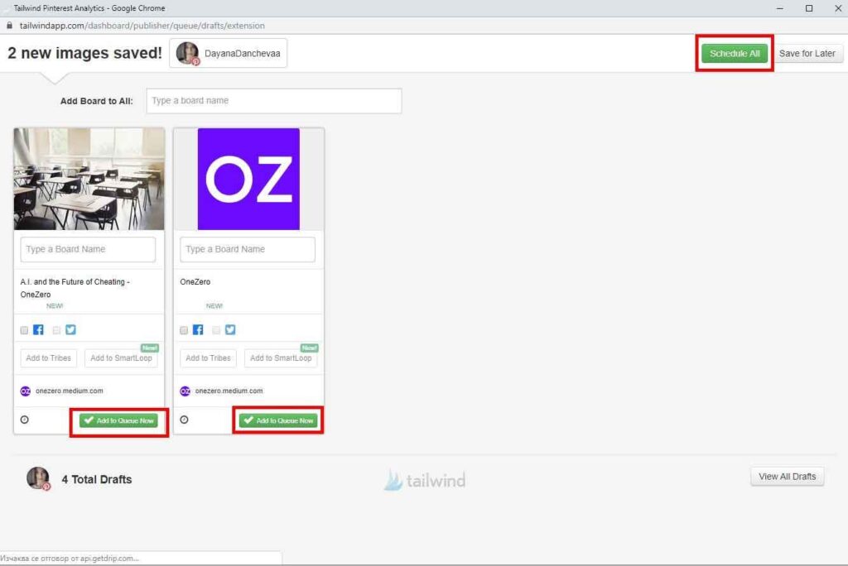Image resolution: width=848 pixels, height=566 pixels.
Task: Click Twitter icon on OneZero card
Action: coord(230,330)
